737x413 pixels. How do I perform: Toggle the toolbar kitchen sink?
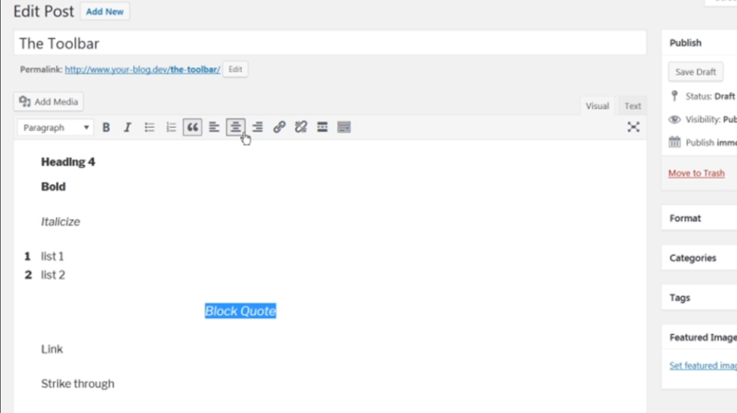[344, 127]
